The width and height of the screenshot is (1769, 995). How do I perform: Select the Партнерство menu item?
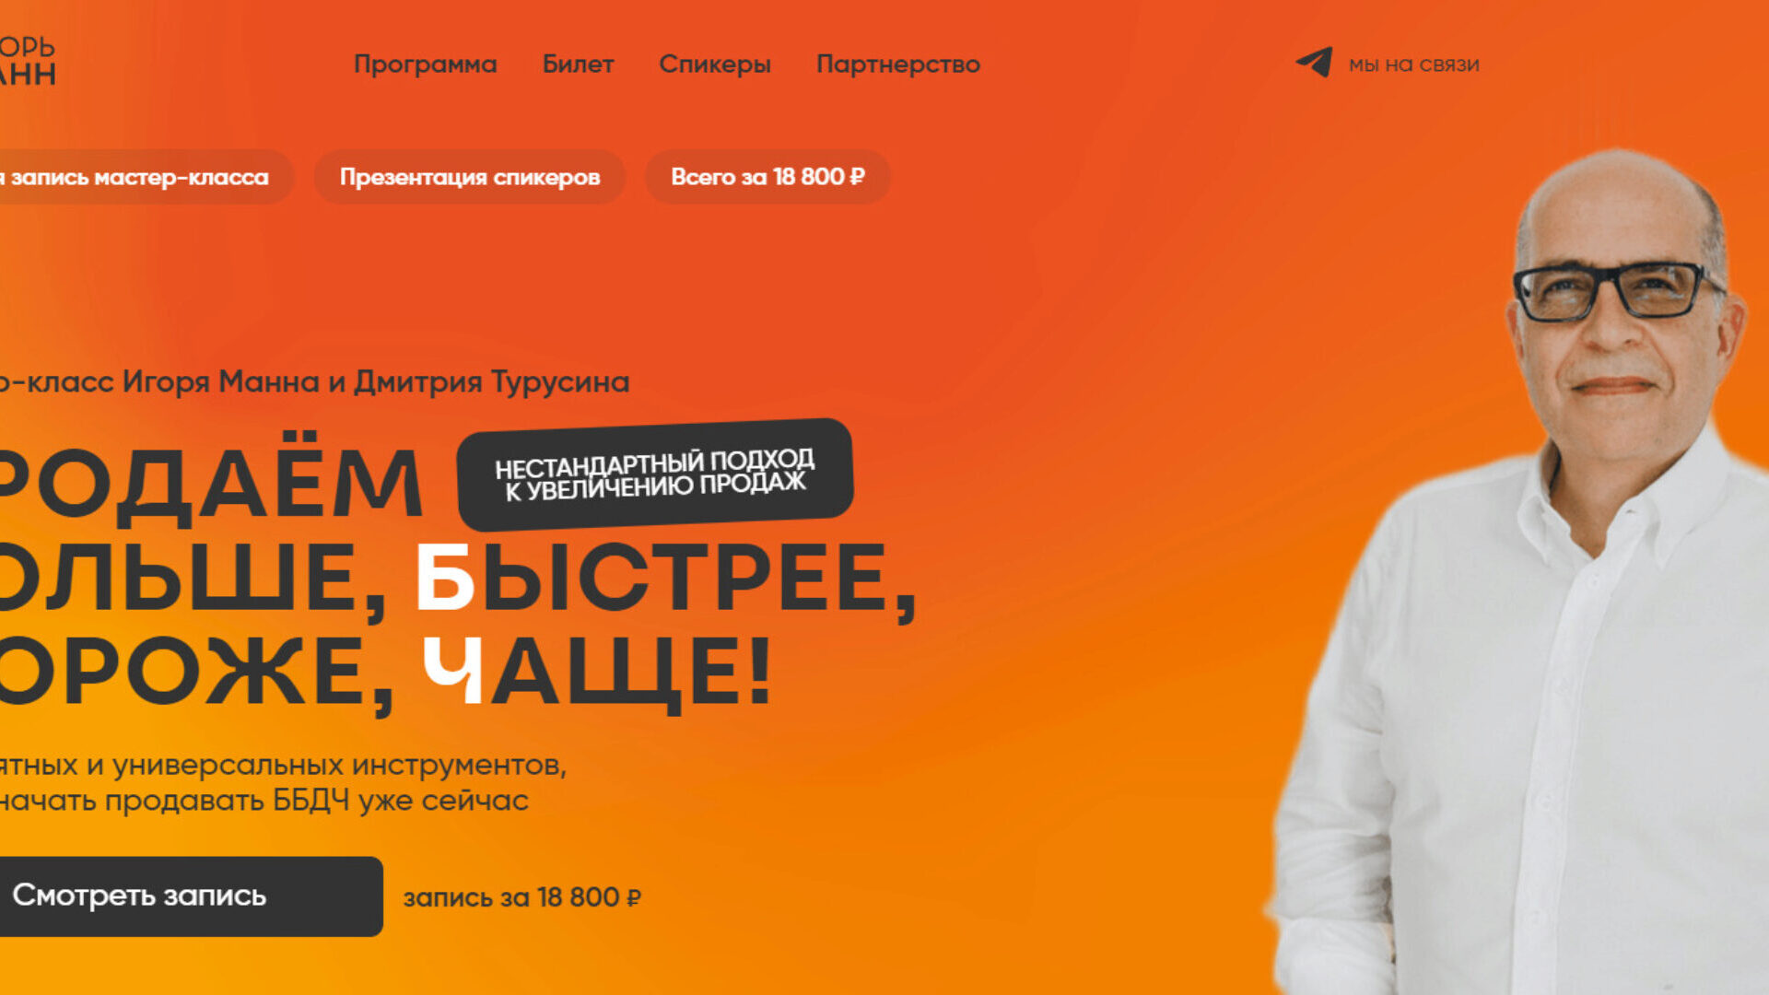(898, 64)
